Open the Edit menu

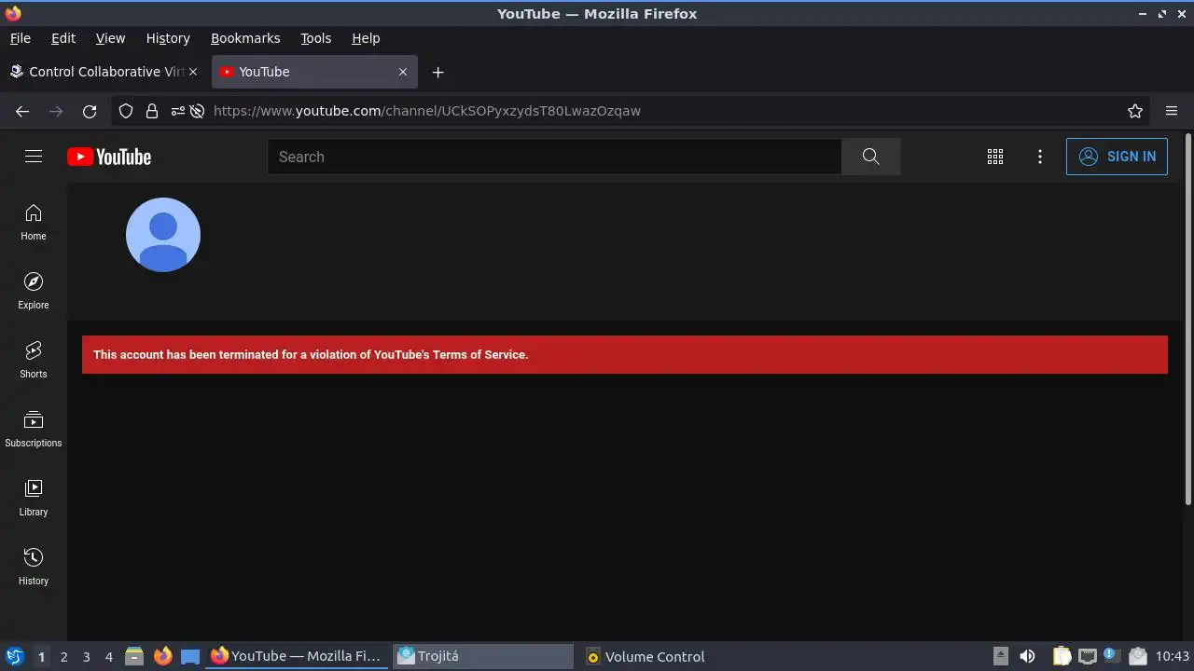63,38
